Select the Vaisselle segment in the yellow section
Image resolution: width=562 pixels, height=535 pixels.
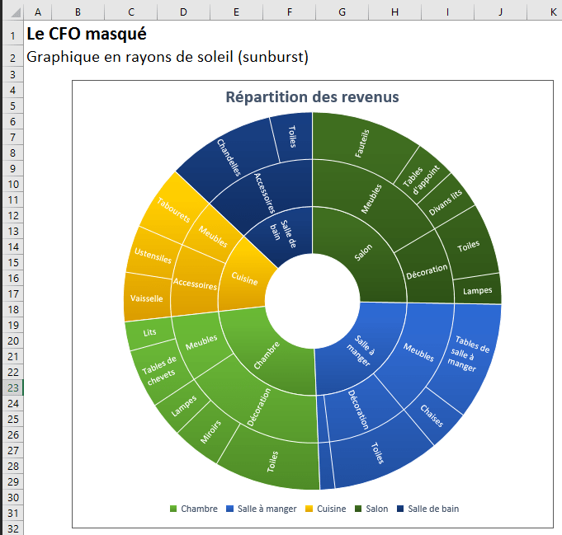(x=146, y=298)
